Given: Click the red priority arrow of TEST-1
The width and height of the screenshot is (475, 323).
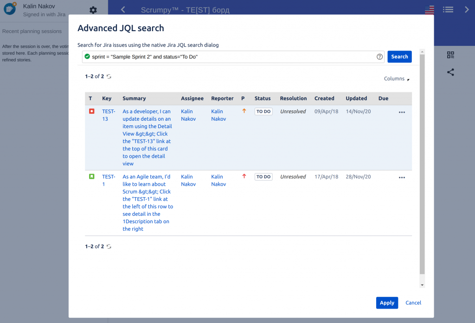Looking at the screenshot, I should pos(244,176).
